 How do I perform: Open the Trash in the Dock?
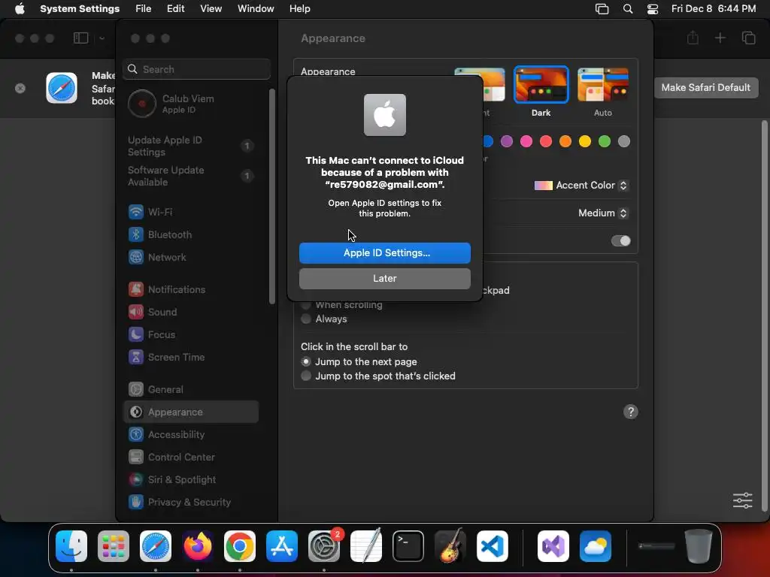699,546
